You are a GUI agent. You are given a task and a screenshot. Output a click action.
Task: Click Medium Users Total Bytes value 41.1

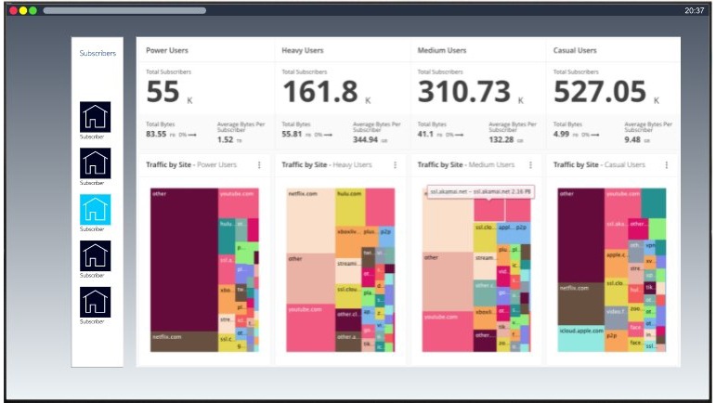tap(425, 135)
